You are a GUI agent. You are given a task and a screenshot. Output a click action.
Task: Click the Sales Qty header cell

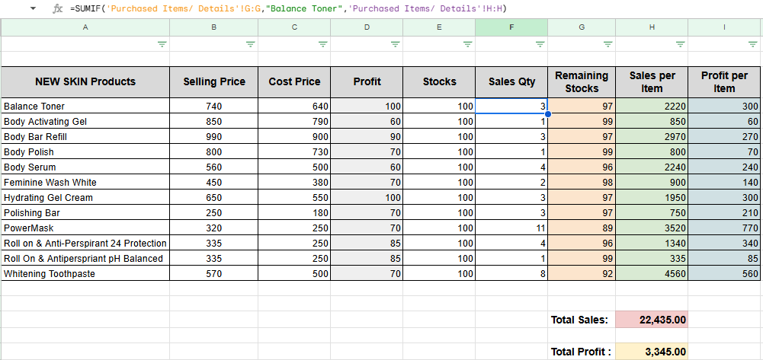coord(511,82)
